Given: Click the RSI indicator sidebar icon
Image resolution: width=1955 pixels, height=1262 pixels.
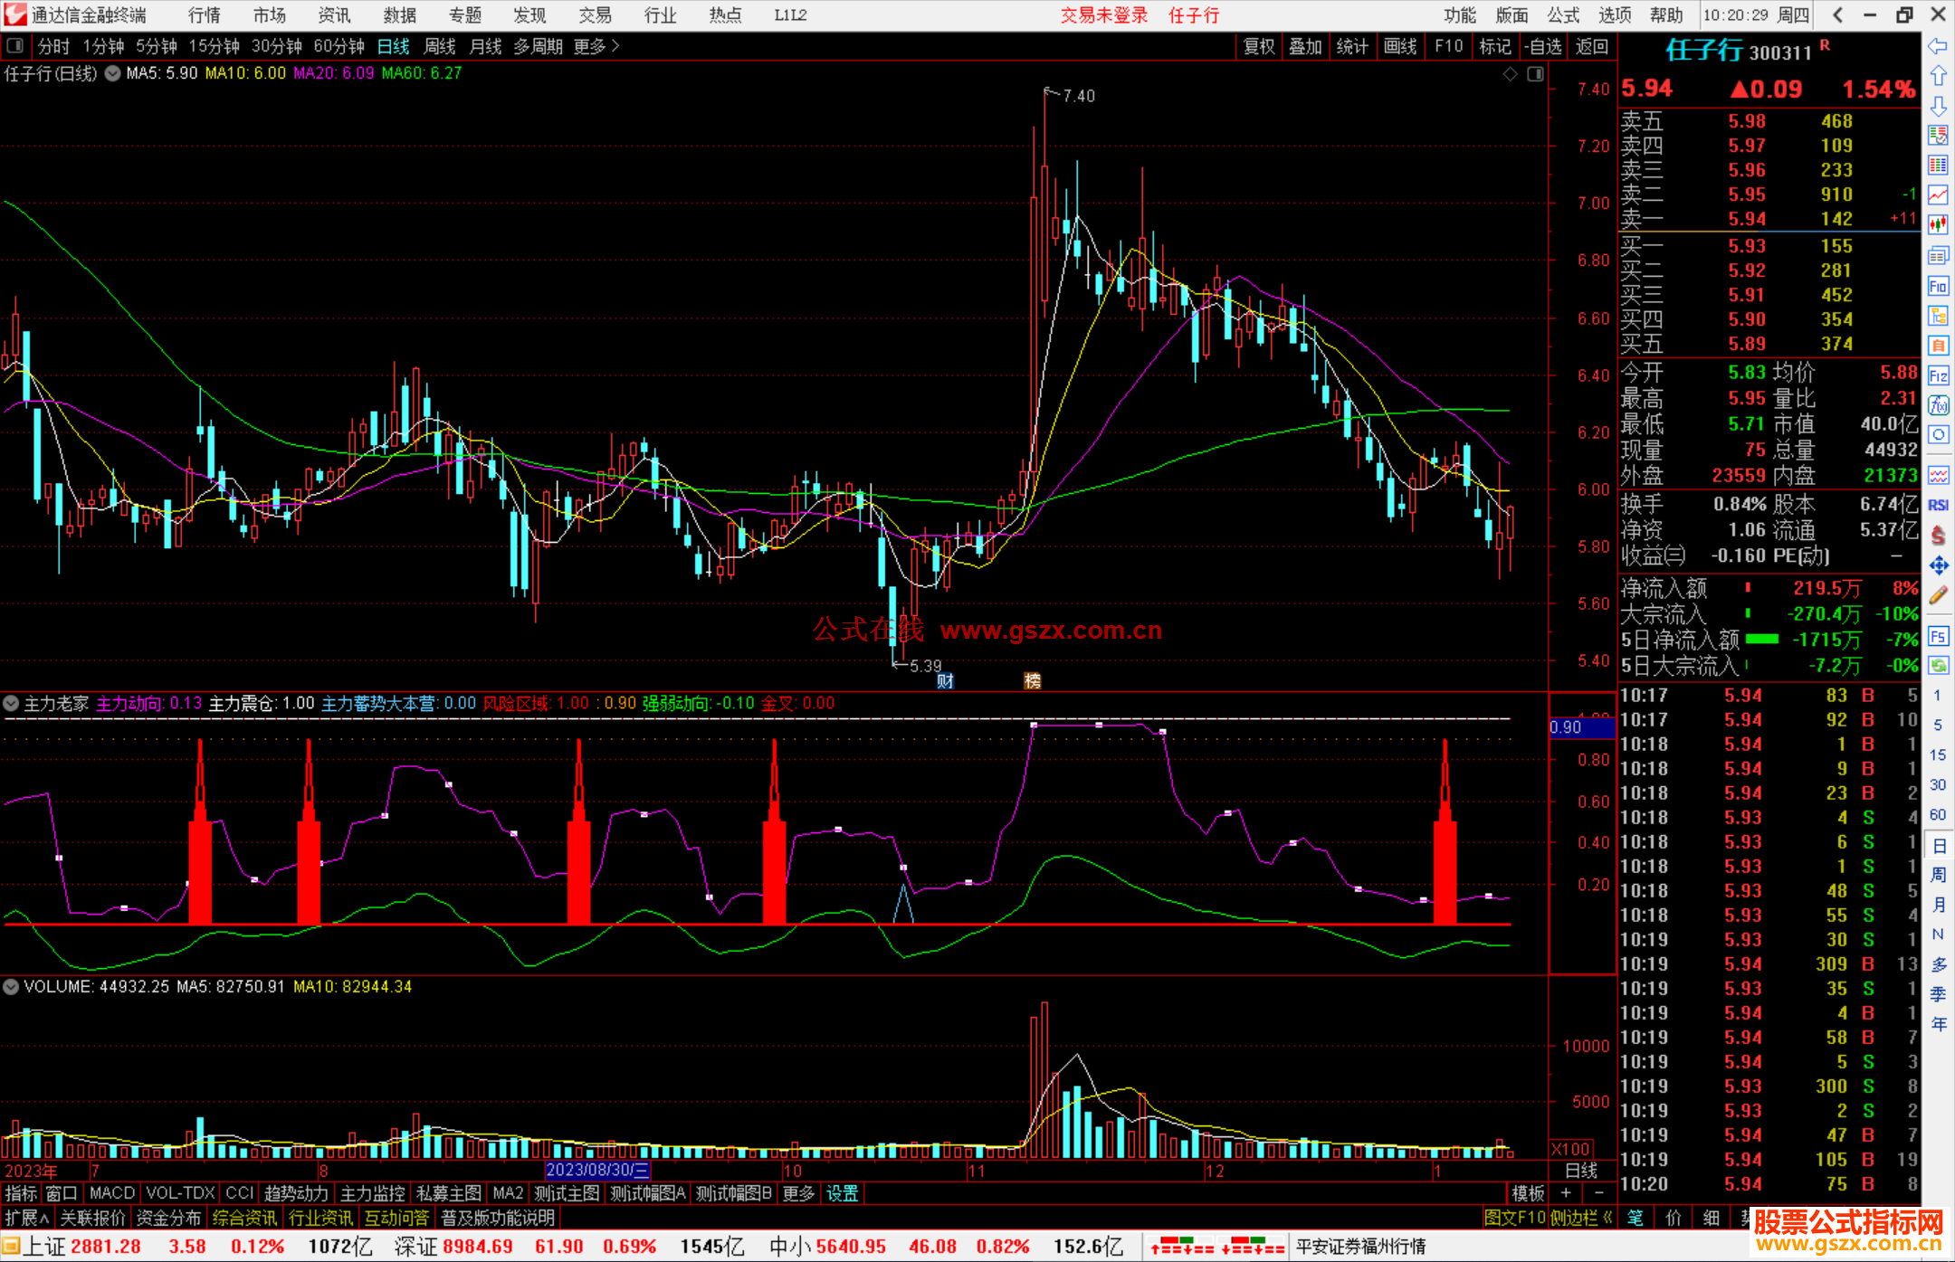Looking at the screenshot, I should coord(1938,505).
